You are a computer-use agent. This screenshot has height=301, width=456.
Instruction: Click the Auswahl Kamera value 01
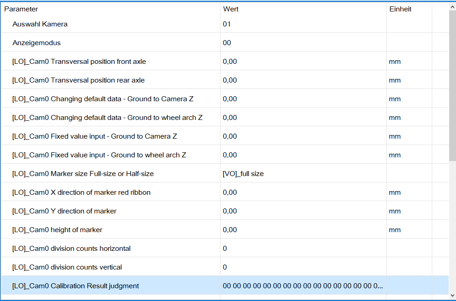(227, 24)
